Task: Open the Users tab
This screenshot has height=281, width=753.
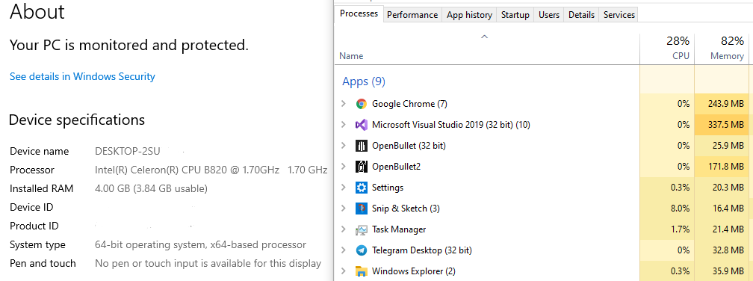Action: [x=549, y=15]
